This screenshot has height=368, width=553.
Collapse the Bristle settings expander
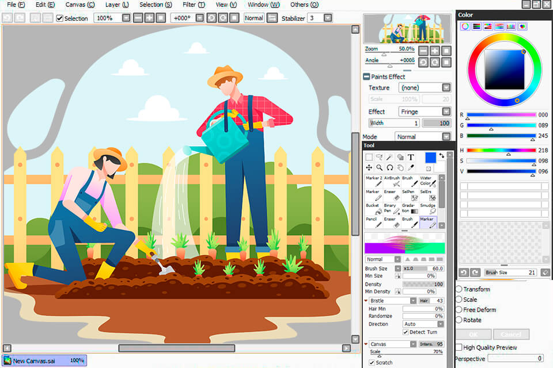(x=366, y=301)
